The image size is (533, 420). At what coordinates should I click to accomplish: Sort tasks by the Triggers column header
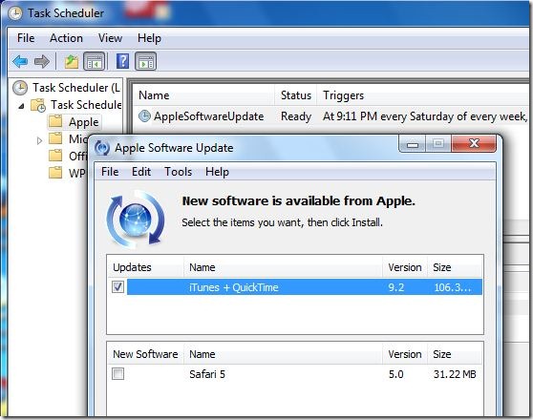423,95
